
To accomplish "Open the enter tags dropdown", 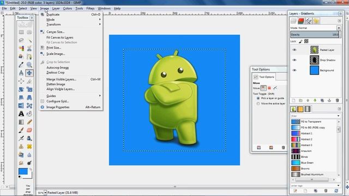I will 338,186.
